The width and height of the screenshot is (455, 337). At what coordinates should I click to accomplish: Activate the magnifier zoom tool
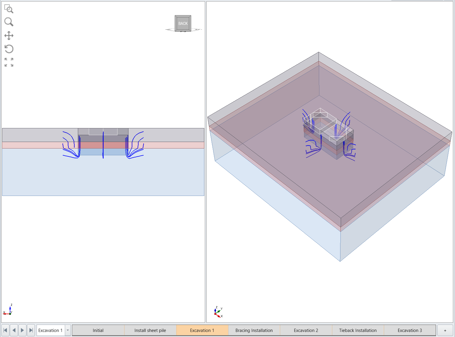[x=9, y=22]
